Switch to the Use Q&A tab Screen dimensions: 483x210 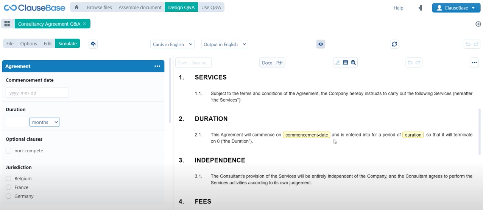click(x=211, y=7)
